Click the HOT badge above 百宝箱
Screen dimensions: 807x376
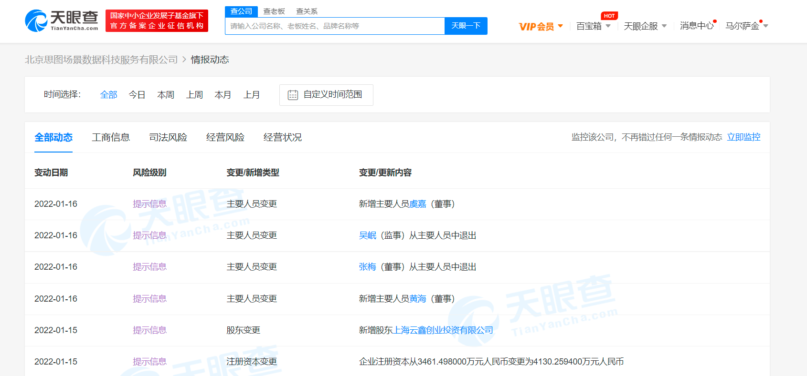coord(609,16)
